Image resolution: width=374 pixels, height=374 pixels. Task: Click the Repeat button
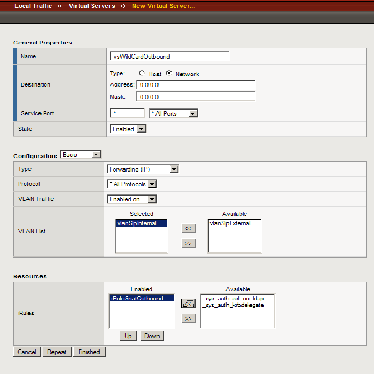pos(57,352)
